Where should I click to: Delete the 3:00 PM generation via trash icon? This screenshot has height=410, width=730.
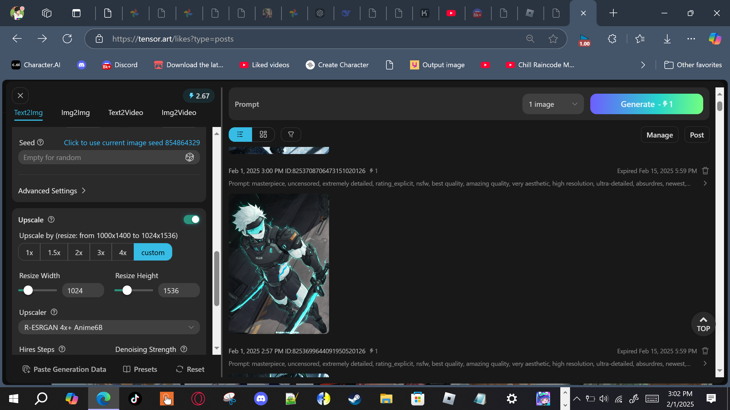click(x=705, y=171)
